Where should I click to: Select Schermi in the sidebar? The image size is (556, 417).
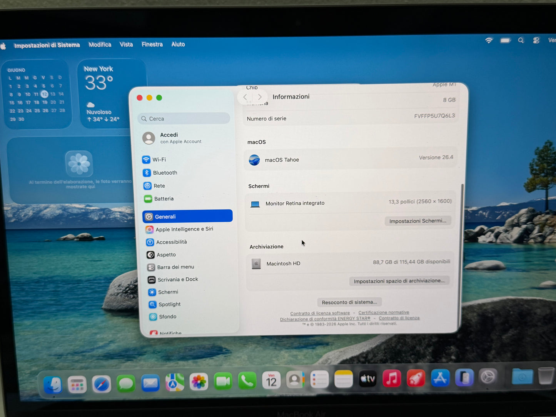tap(164, 292)
